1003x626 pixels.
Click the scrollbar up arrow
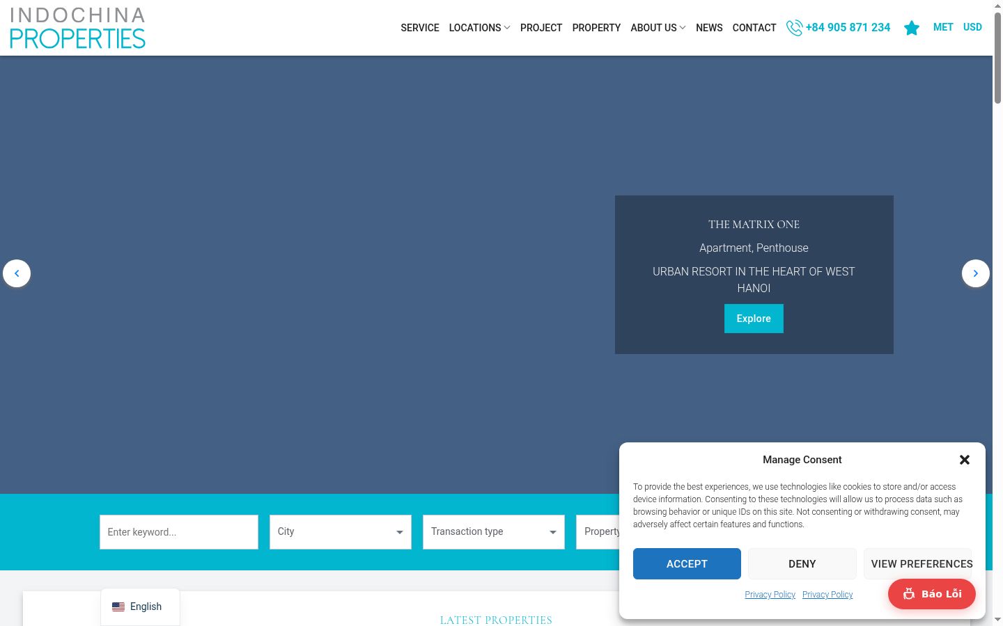point(997,6)
